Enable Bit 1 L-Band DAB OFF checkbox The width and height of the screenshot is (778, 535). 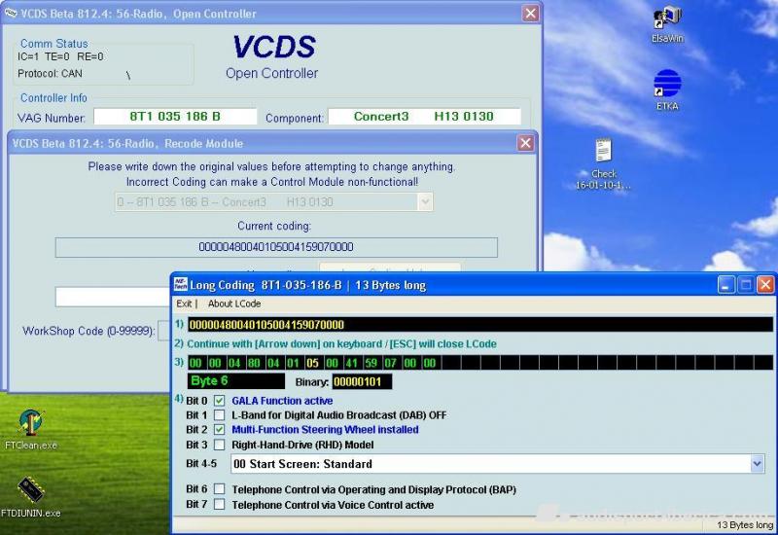(220, 415)
